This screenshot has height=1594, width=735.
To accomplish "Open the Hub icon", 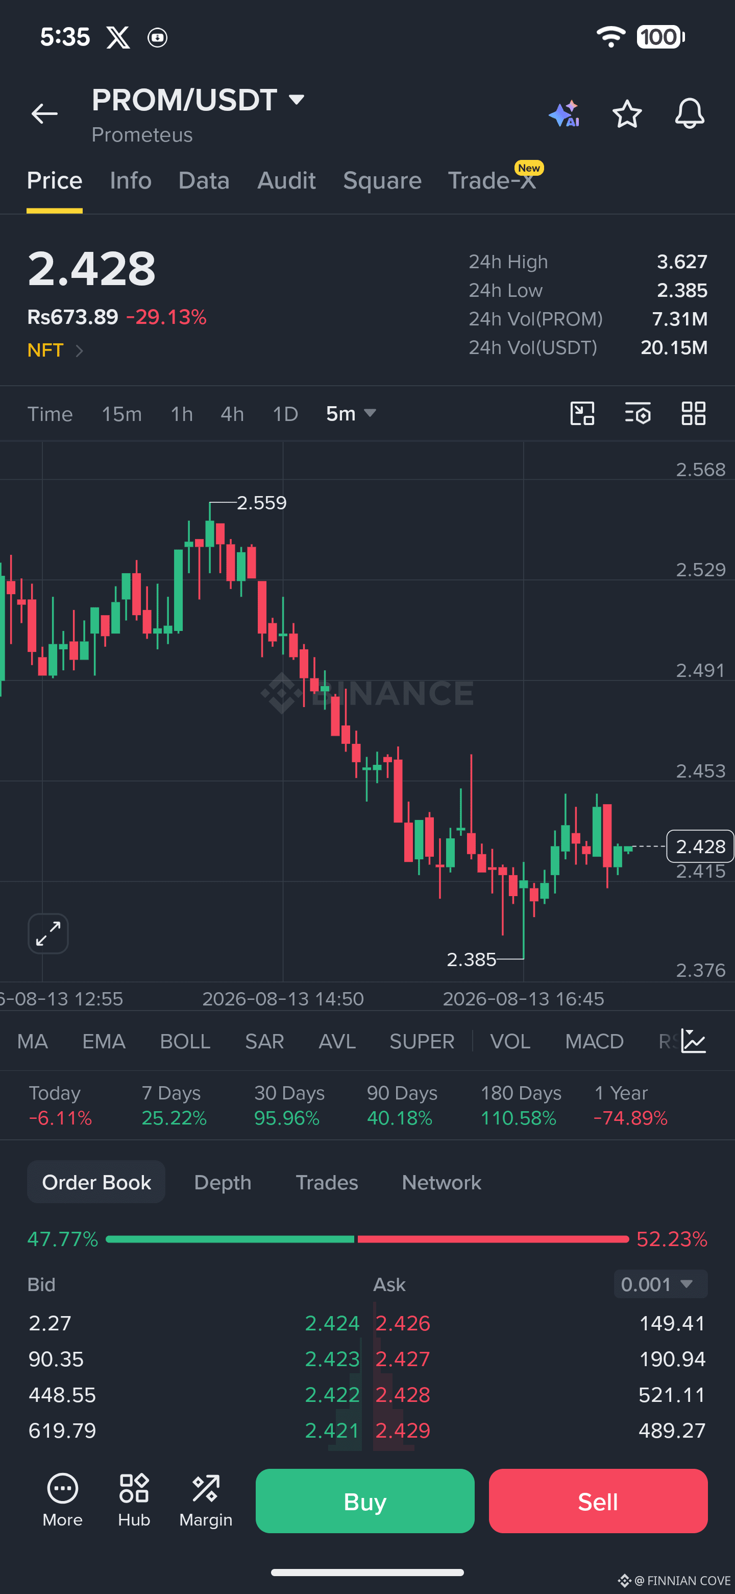I will tap(134, 1501).
